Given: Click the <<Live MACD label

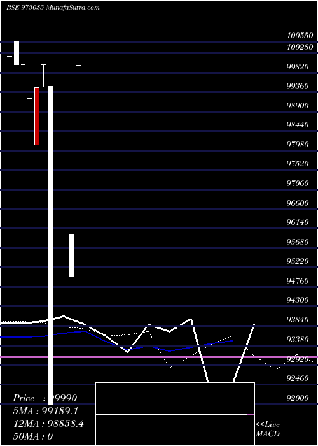Looking at the screenshot, I should pos(268,429).
